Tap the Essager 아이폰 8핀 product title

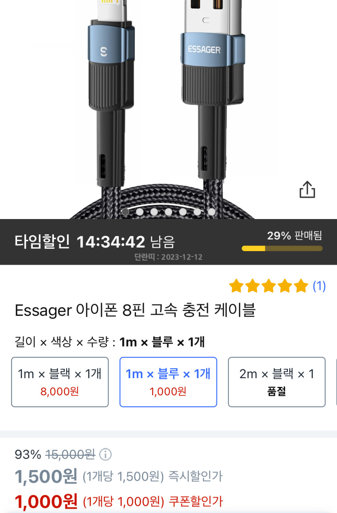point(135,310)
